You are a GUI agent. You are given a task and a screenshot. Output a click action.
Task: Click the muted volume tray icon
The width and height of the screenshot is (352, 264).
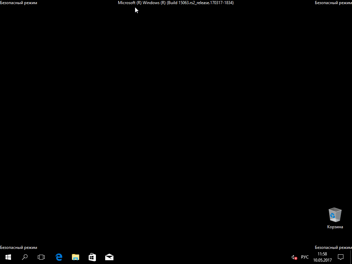pyautogui.click(x=294, y=257)
